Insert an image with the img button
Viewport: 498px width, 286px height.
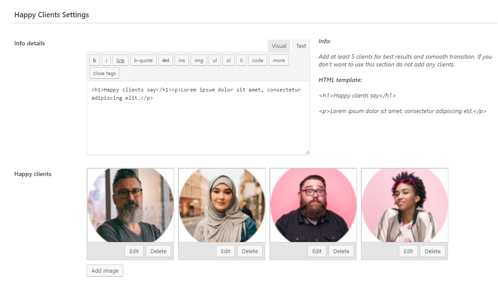click(199, 60)
